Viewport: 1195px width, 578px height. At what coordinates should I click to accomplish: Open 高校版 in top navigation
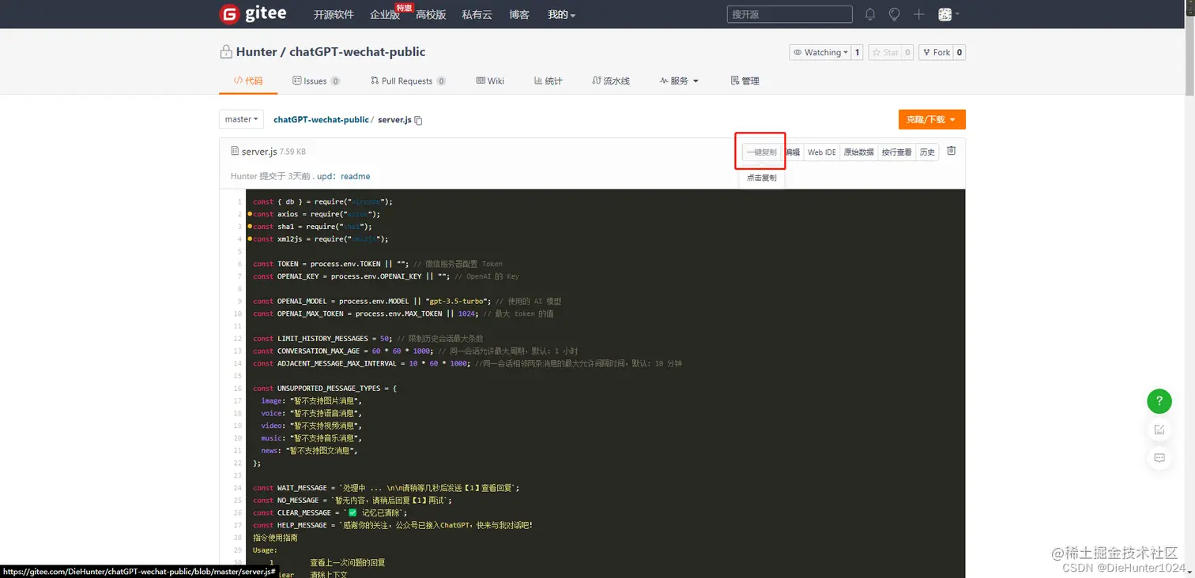[431, 14]
